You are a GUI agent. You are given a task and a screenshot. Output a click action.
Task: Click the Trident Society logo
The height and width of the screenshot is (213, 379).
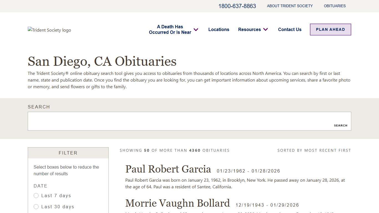49,30
